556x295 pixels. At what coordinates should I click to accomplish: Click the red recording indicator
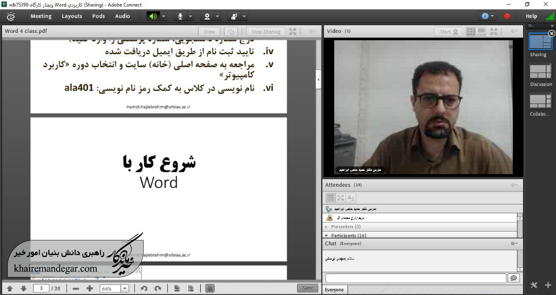(x=507, y=16)
